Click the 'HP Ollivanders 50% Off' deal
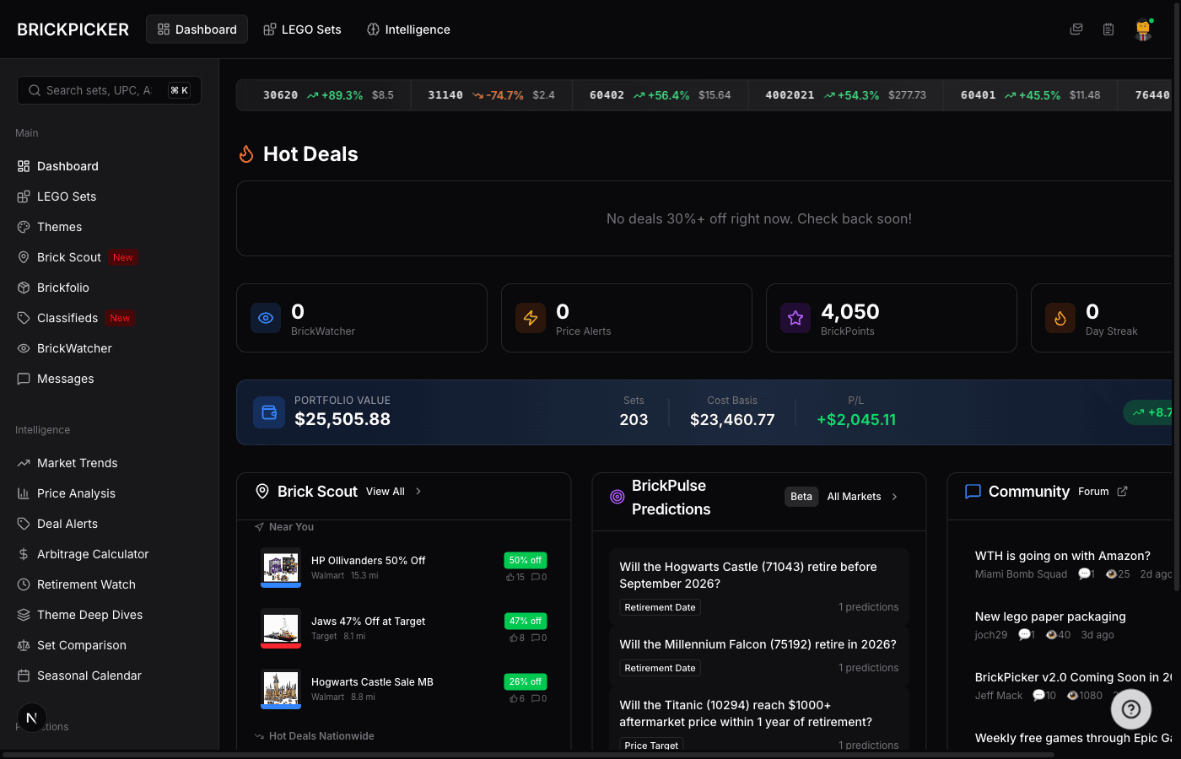Viewport: 1181px width, 759px height. (x=368, y=560)
